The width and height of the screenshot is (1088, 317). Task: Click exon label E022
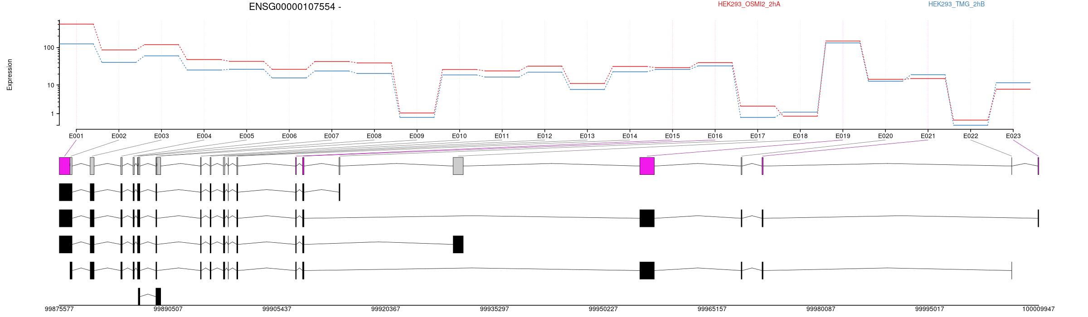point(971,136)
